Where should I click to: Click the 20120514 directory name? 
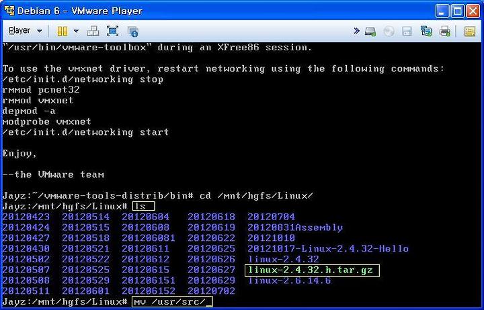[x=86, y=217]
